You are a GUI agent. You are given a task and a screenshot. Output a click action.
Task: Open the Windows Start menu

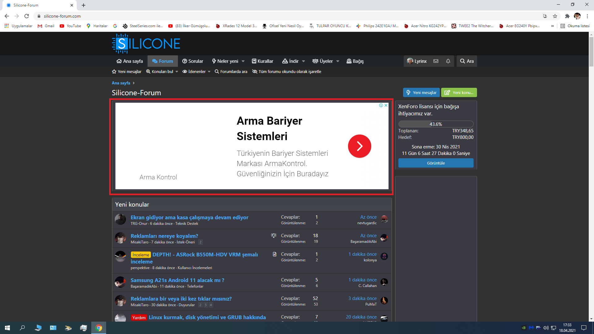click(x=7, y=328)
